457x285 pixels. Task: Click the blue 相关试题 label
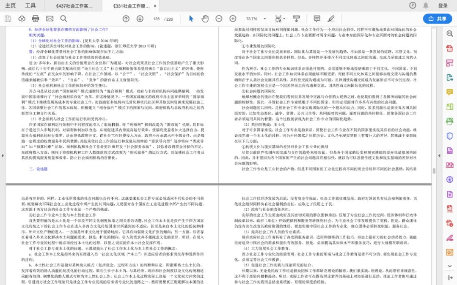[x=37, y=35]
